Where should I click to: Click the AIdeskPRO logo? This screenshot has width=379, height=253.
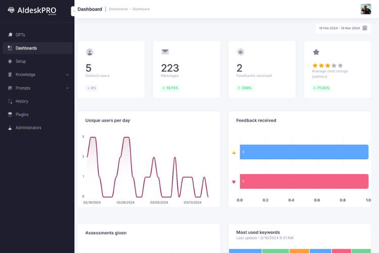point(32,10)
